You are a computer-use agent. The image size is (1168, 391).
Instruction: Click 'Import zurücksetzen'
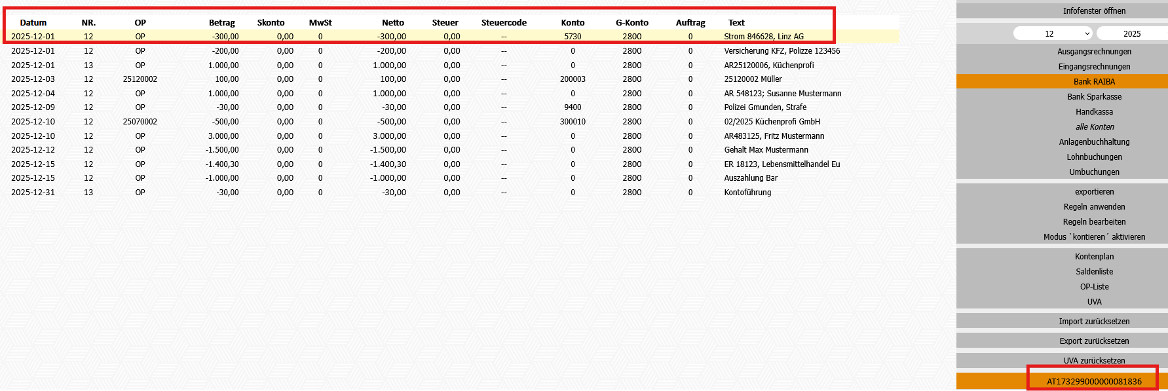tap(1094, 322)
